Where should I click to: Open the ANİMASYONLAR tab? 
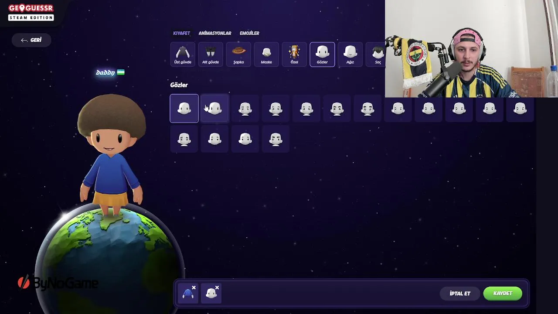215,33
